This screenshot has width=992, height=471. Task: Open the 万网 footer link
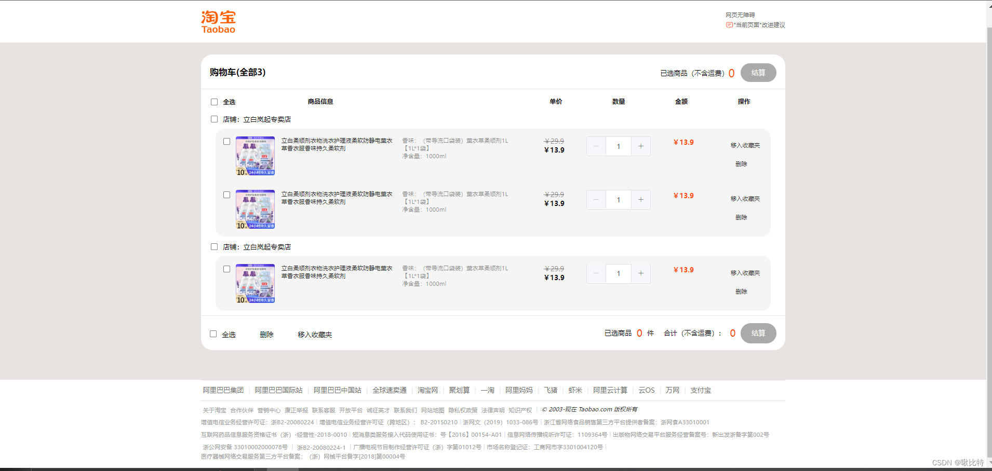(x=673, y=390)
